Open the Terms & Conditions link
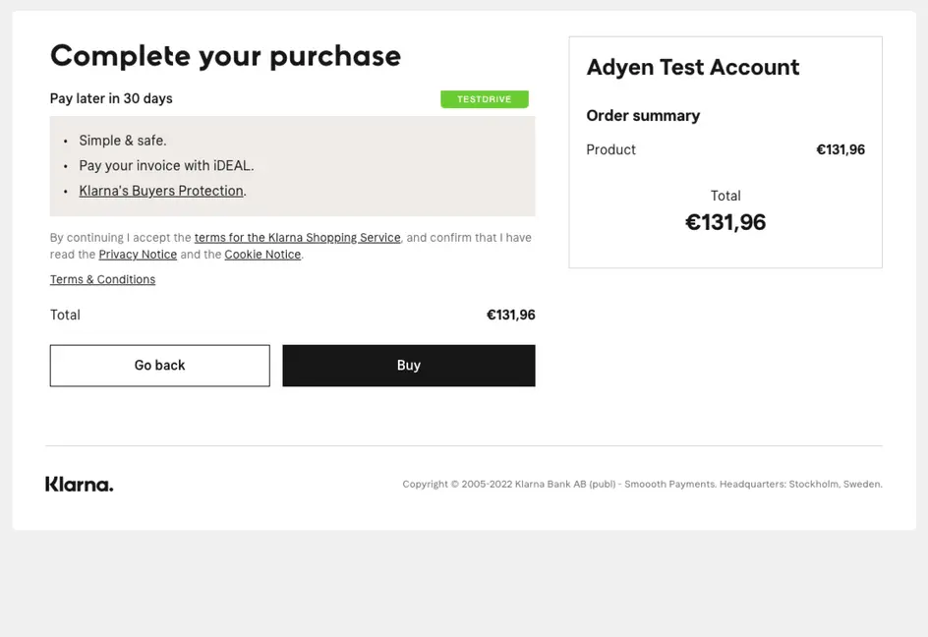Screen dimensions: 928x637 102,279
